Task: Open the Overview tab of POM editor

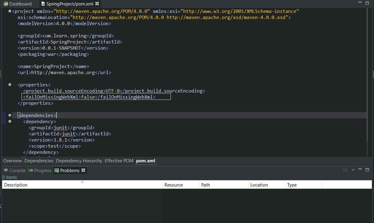Action: 13,161
